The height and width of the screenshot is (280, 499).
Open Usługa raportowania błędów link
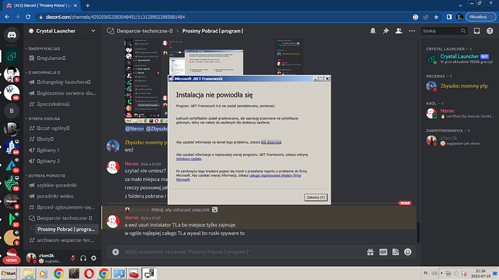[x=275, y=175]
